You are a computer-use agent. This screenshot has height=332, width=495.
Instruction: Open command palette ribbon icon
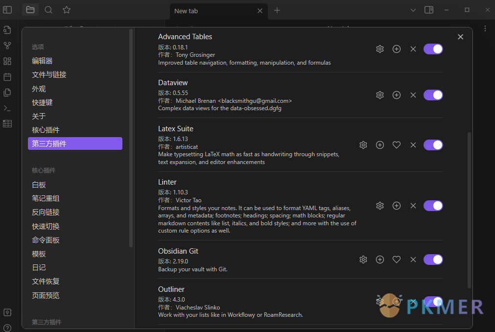7,108
